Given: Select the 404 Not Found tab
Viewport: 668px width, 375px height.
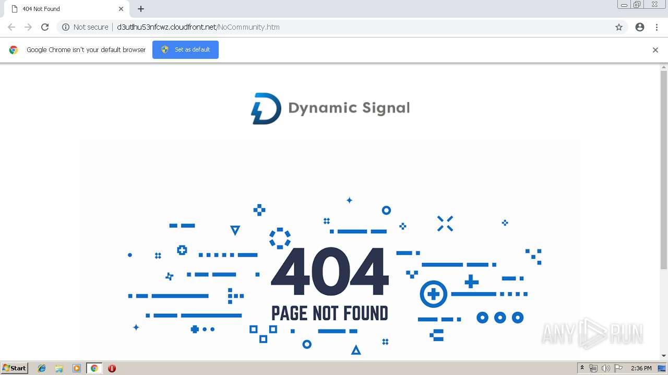Looking at the screenshot, I should 67,9.
